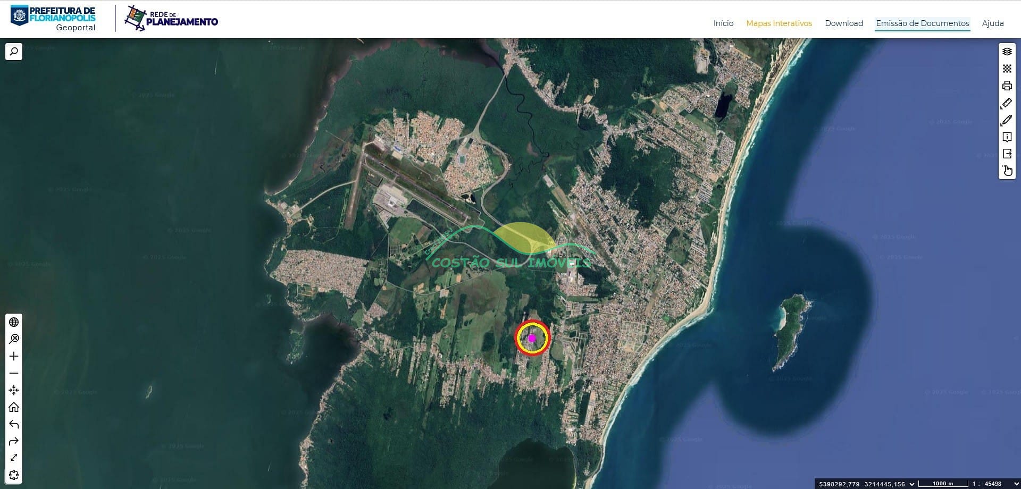Image resolution: width=1021 pixels, height=489 pixels.
Task: Open the Mapas Interativos menu
Action: tap(779, 23)
